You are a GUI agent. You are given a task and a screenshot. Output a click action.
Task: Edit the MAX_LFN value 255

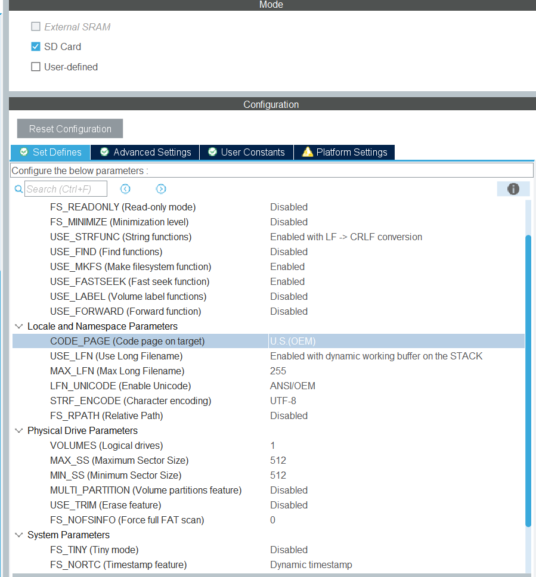278,371
